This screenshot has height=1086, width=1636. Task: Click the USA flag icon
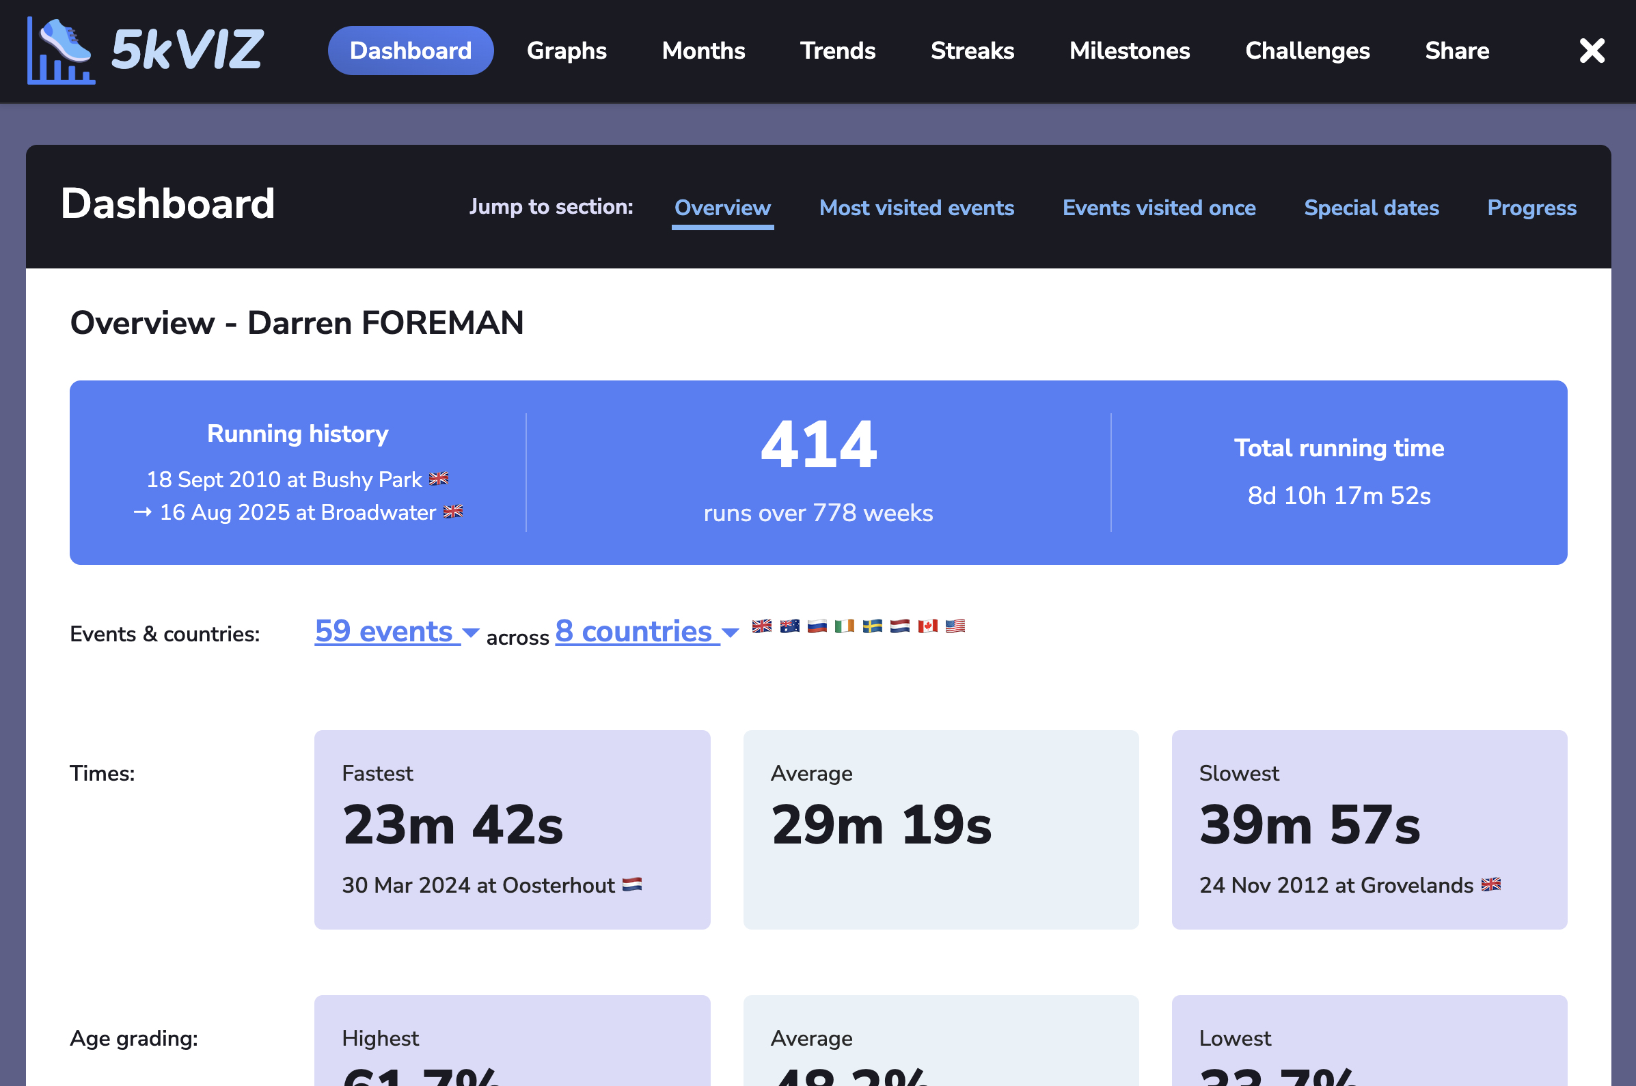[x=955, y=627]
